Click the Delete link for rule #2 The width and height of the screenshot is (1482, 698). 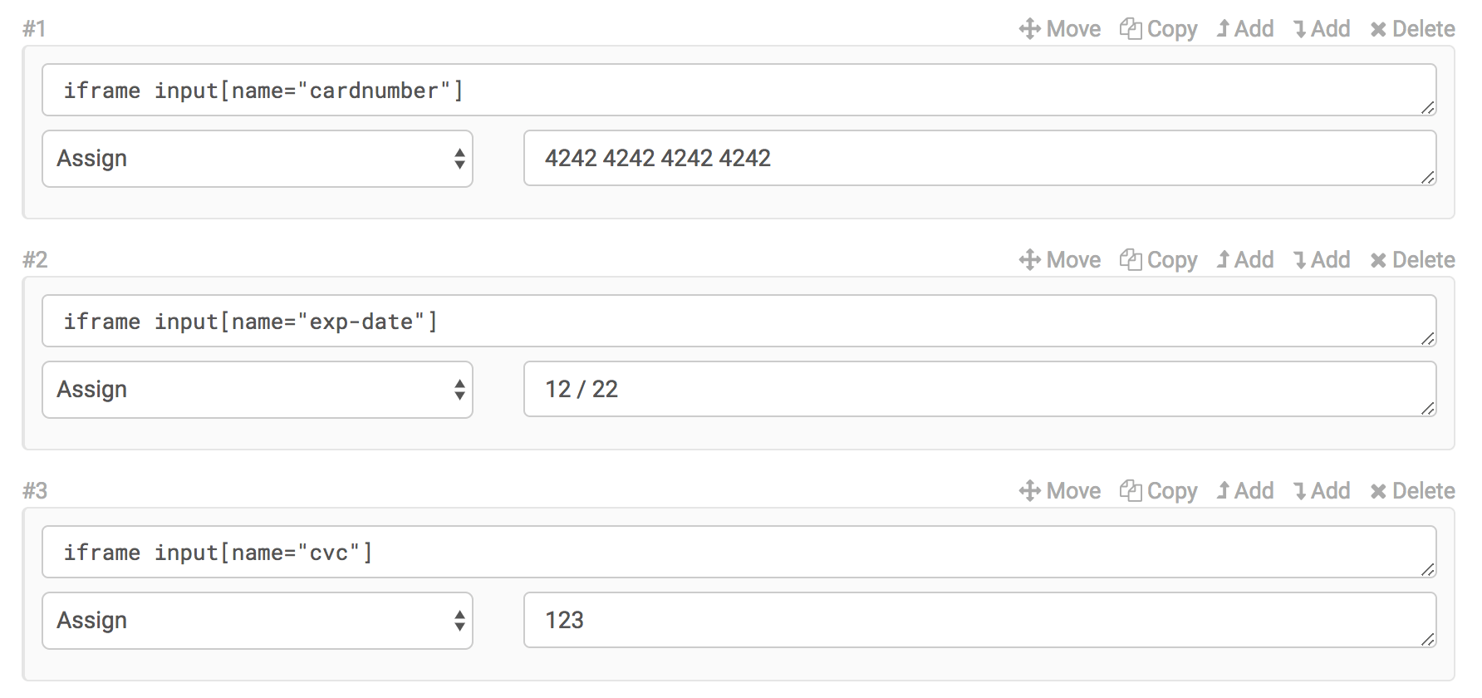(1422, 260)
